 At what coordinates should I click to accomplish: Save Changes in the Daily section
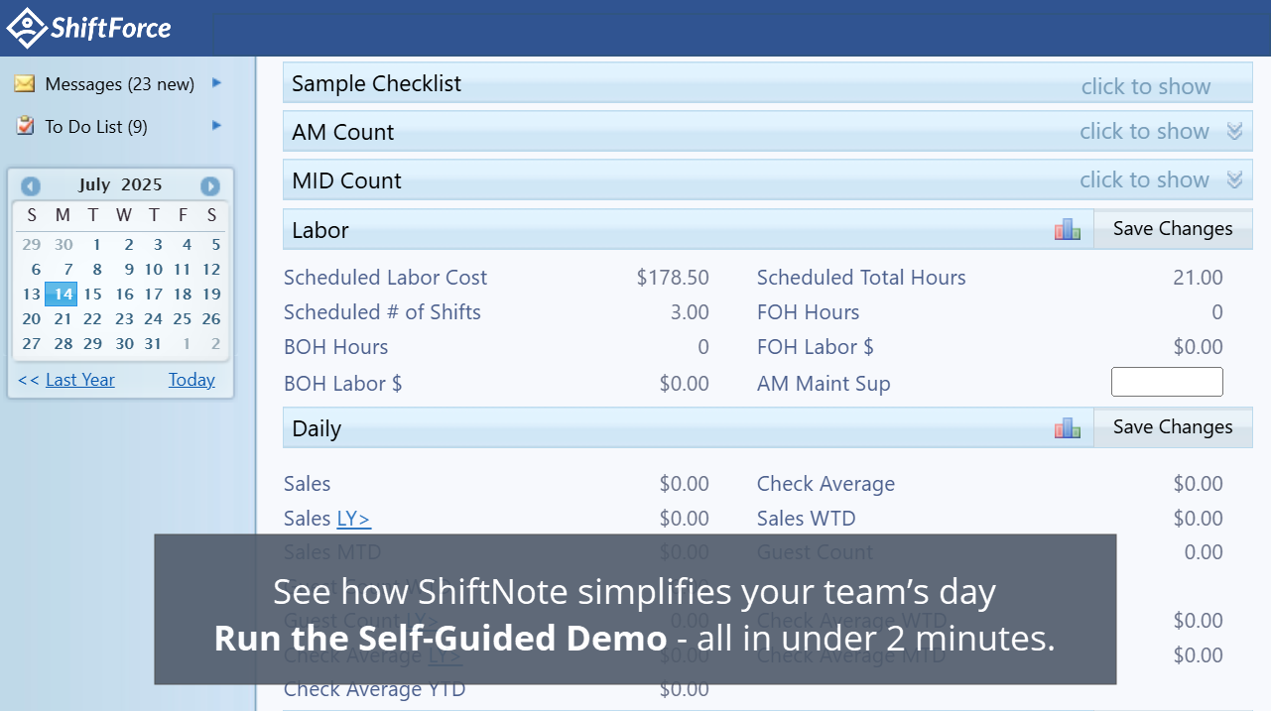1173,426
